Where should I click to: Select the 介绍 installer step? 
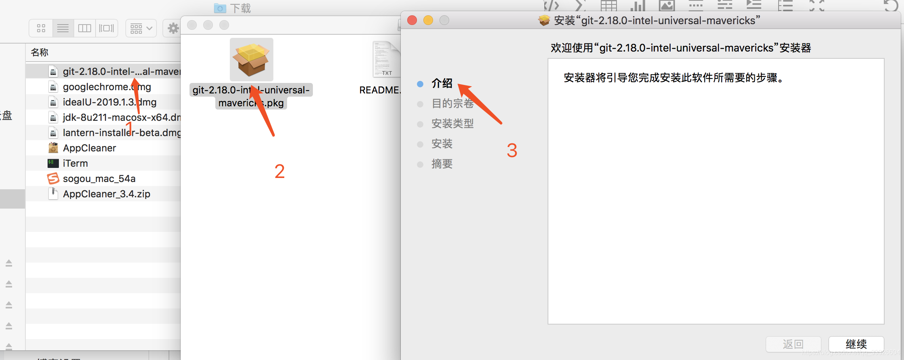click(x=442, y=83)
